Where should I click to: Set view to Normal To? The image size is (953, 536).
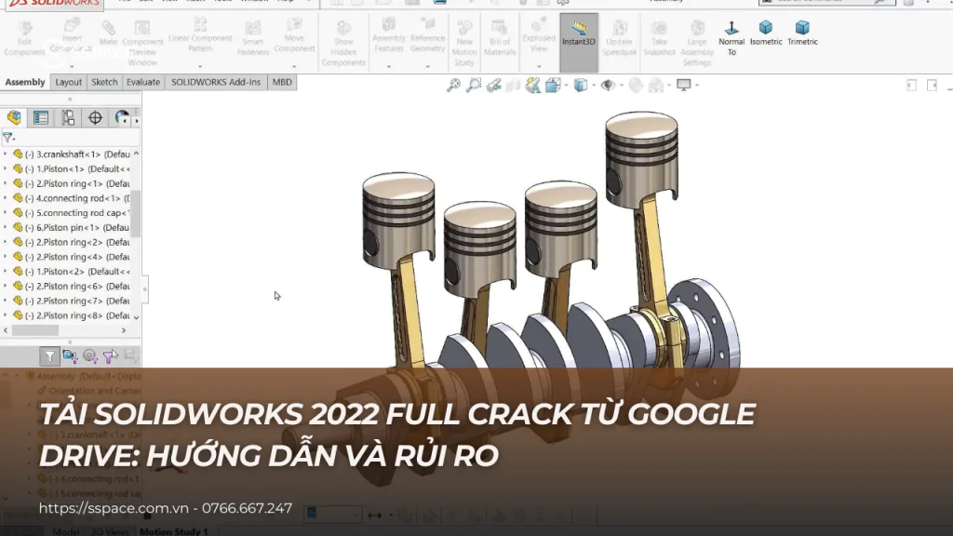point(732,37)
